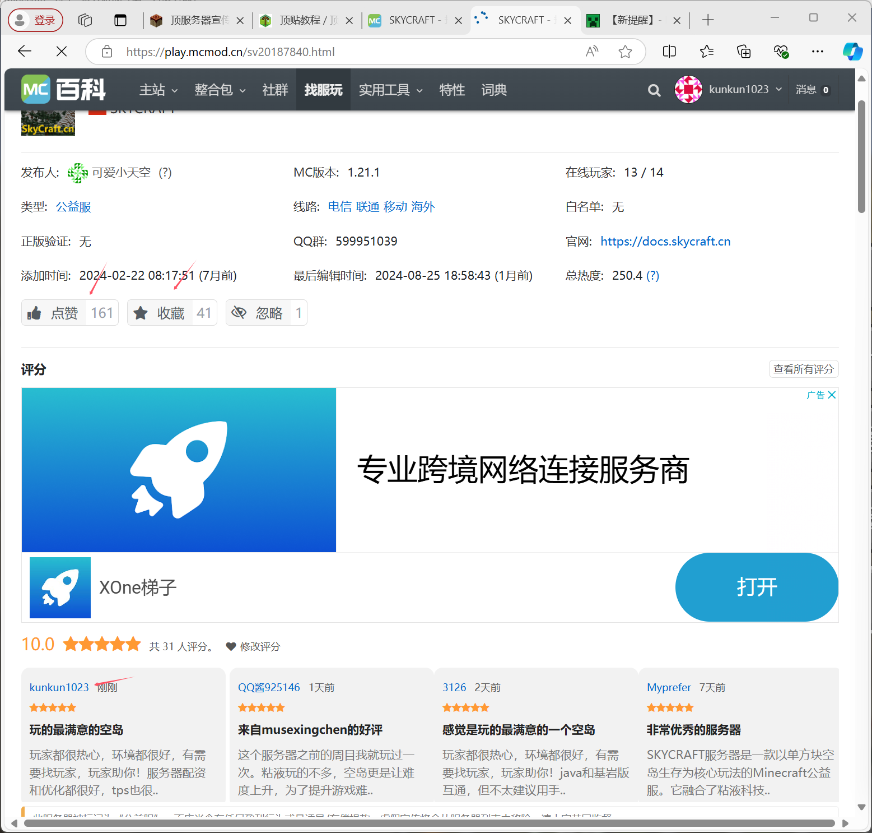Favorite the server with 收藏 button

172,313
